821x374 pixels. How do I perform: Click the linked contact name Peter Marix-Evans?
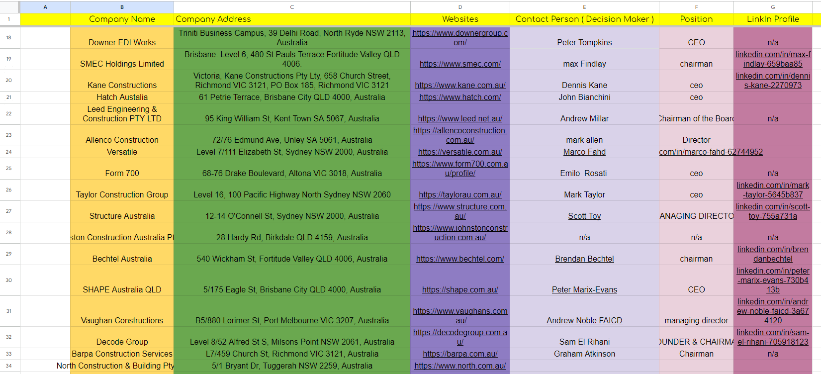tap(584, 289)
